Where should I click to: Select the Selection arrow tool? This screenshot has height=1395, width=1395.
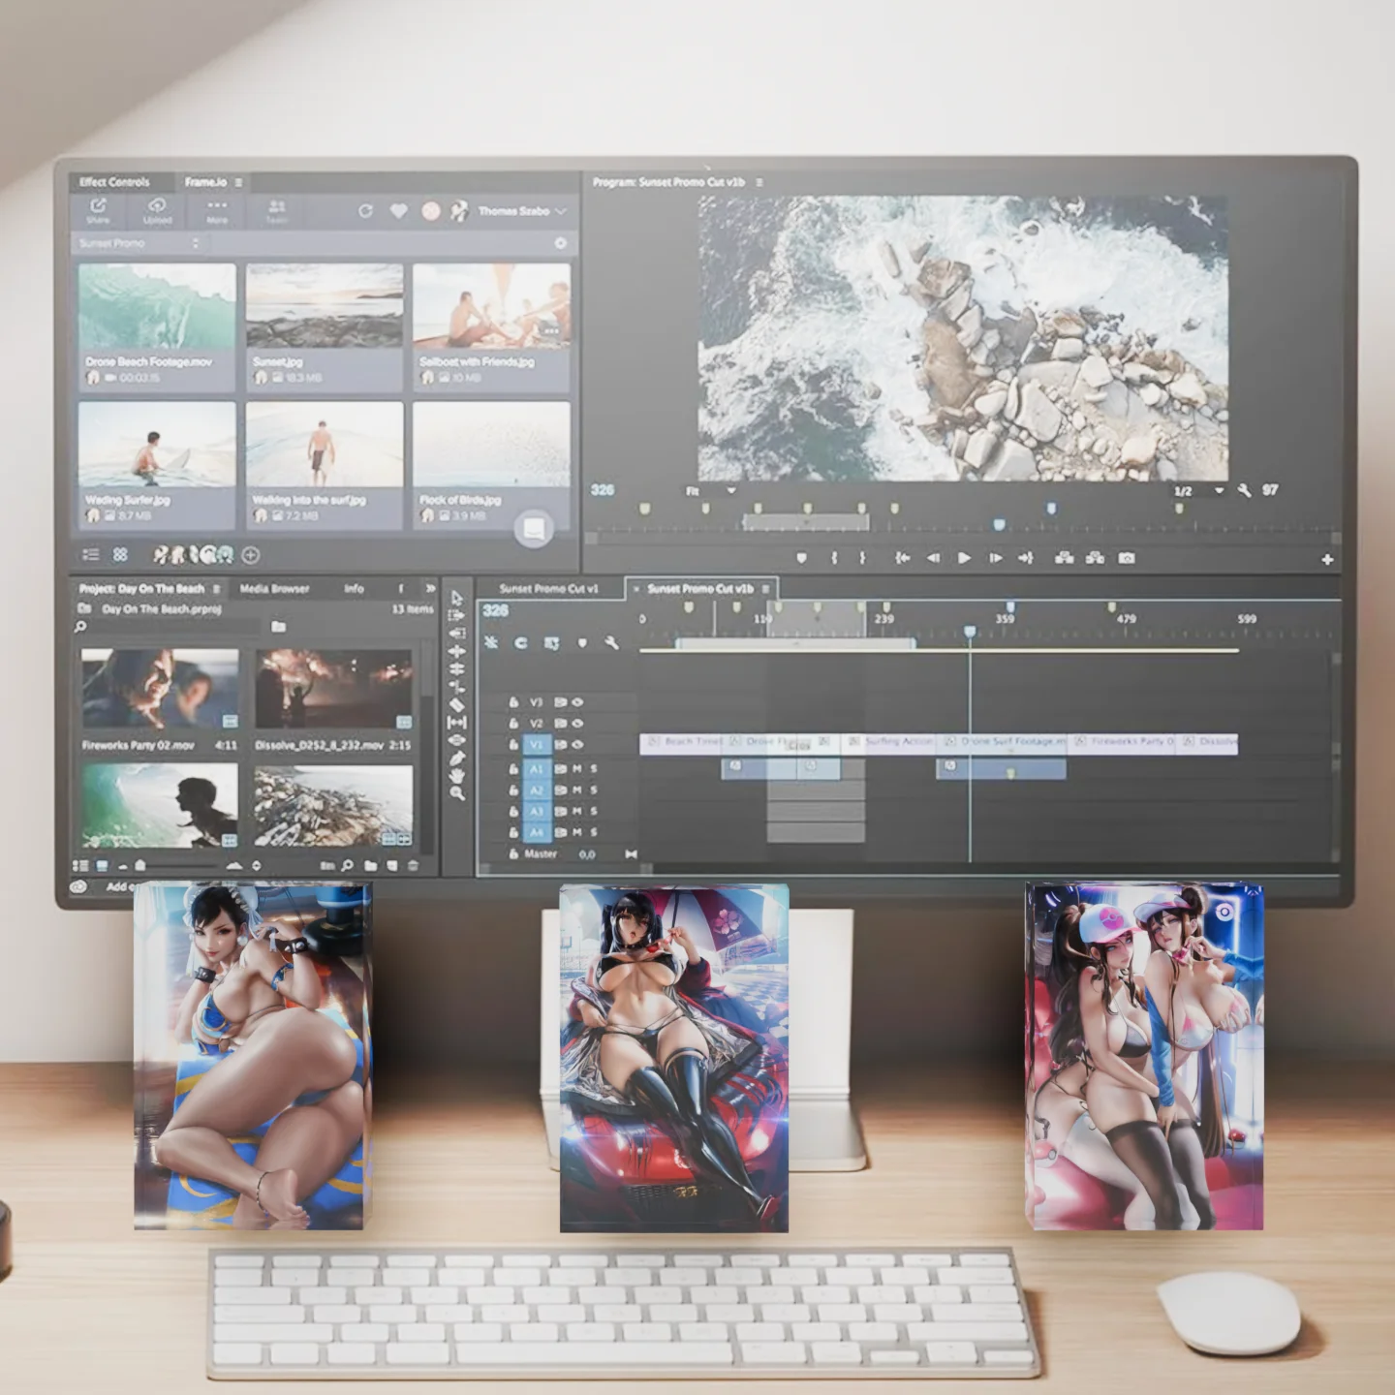coord(456,598)
